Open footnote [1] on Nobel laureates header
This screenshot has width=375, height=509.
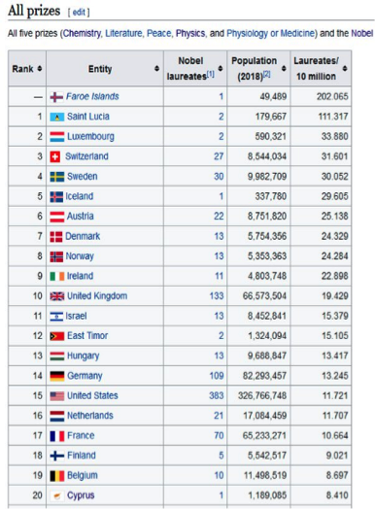[x=211, y=75]
